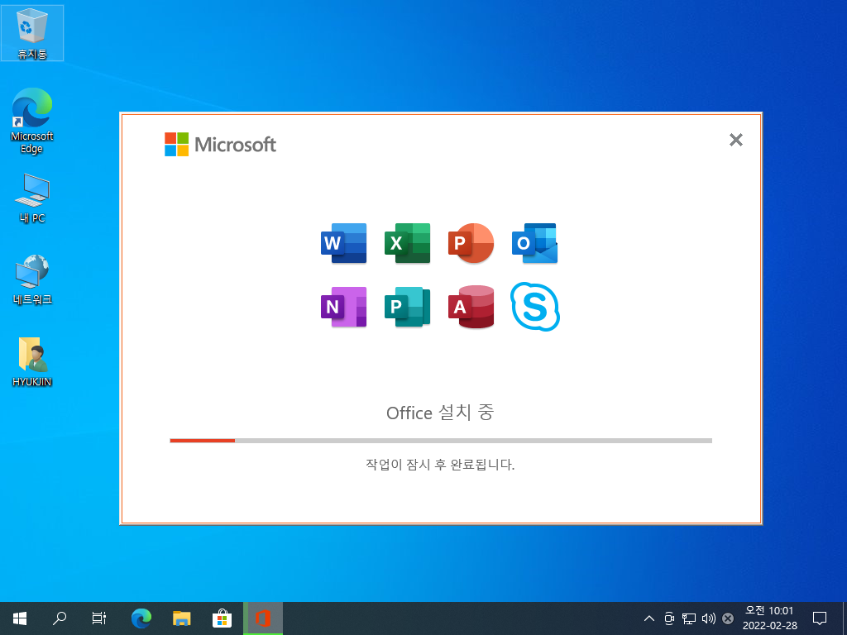Open the volume control tray icon
The width and height of the screenshot is (847, 635).
[708, 618]
